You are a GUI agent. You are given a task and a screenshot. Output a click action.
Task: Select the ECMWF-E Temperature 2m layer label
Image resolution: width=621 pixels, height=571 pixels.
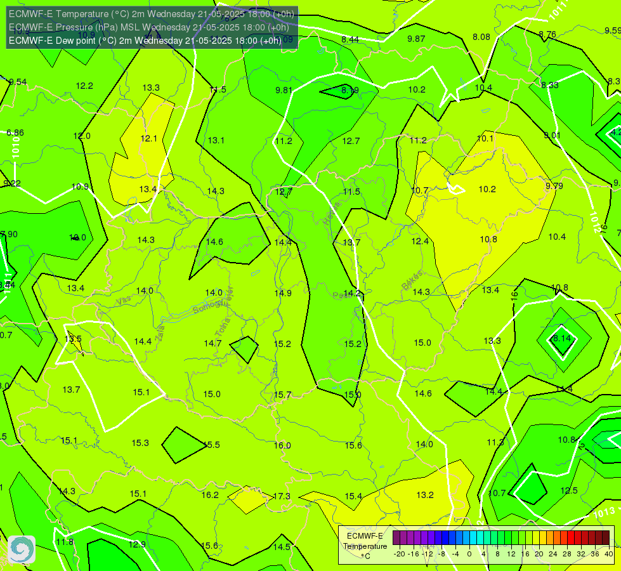[152, 14]
